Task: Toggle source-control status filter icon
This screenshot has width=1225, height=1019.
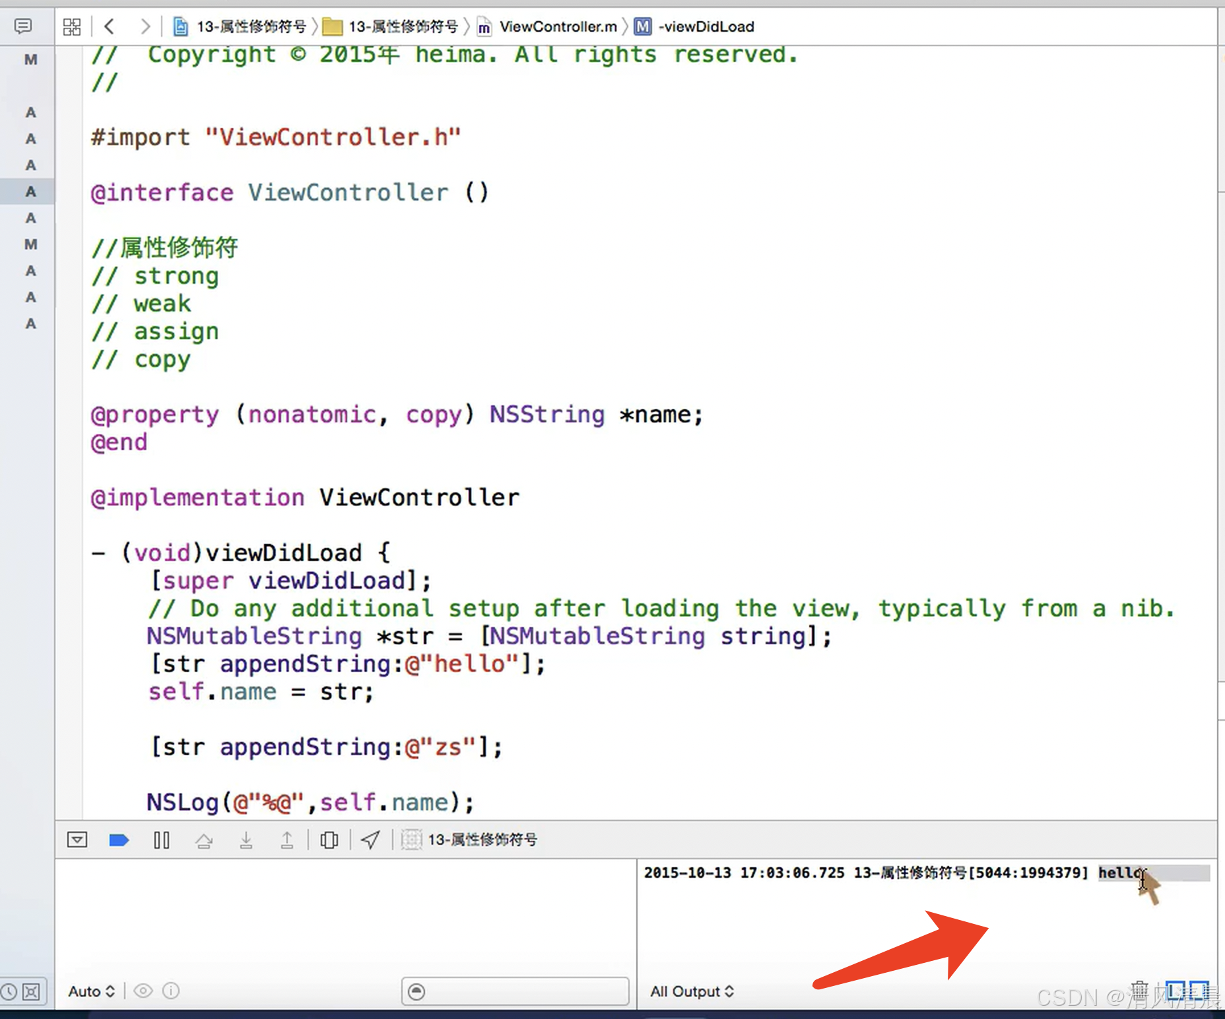Action: [31, 992]
